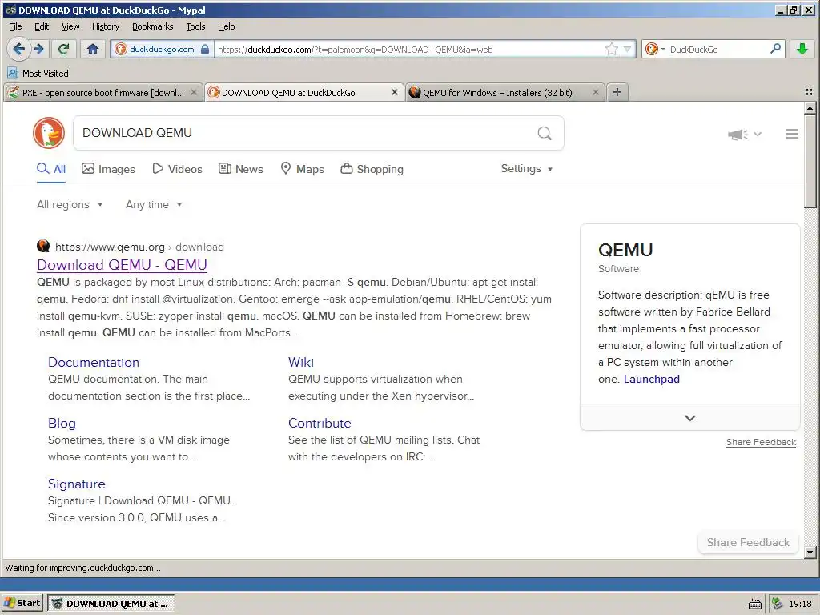Open the All regions filter dropdown
Image resolution: width=820 pixels, height=615 pixels.
(70, 204)
